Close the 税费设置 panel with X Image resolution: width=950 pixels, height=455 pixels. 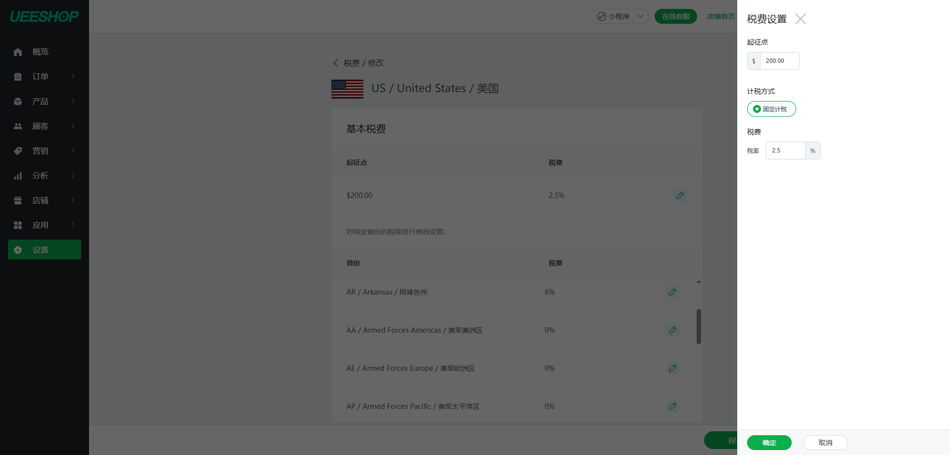tap(800, 19)
